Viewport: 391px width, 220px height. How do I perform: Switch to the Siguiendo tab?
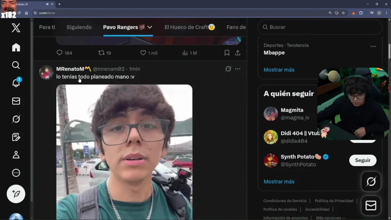79,27
